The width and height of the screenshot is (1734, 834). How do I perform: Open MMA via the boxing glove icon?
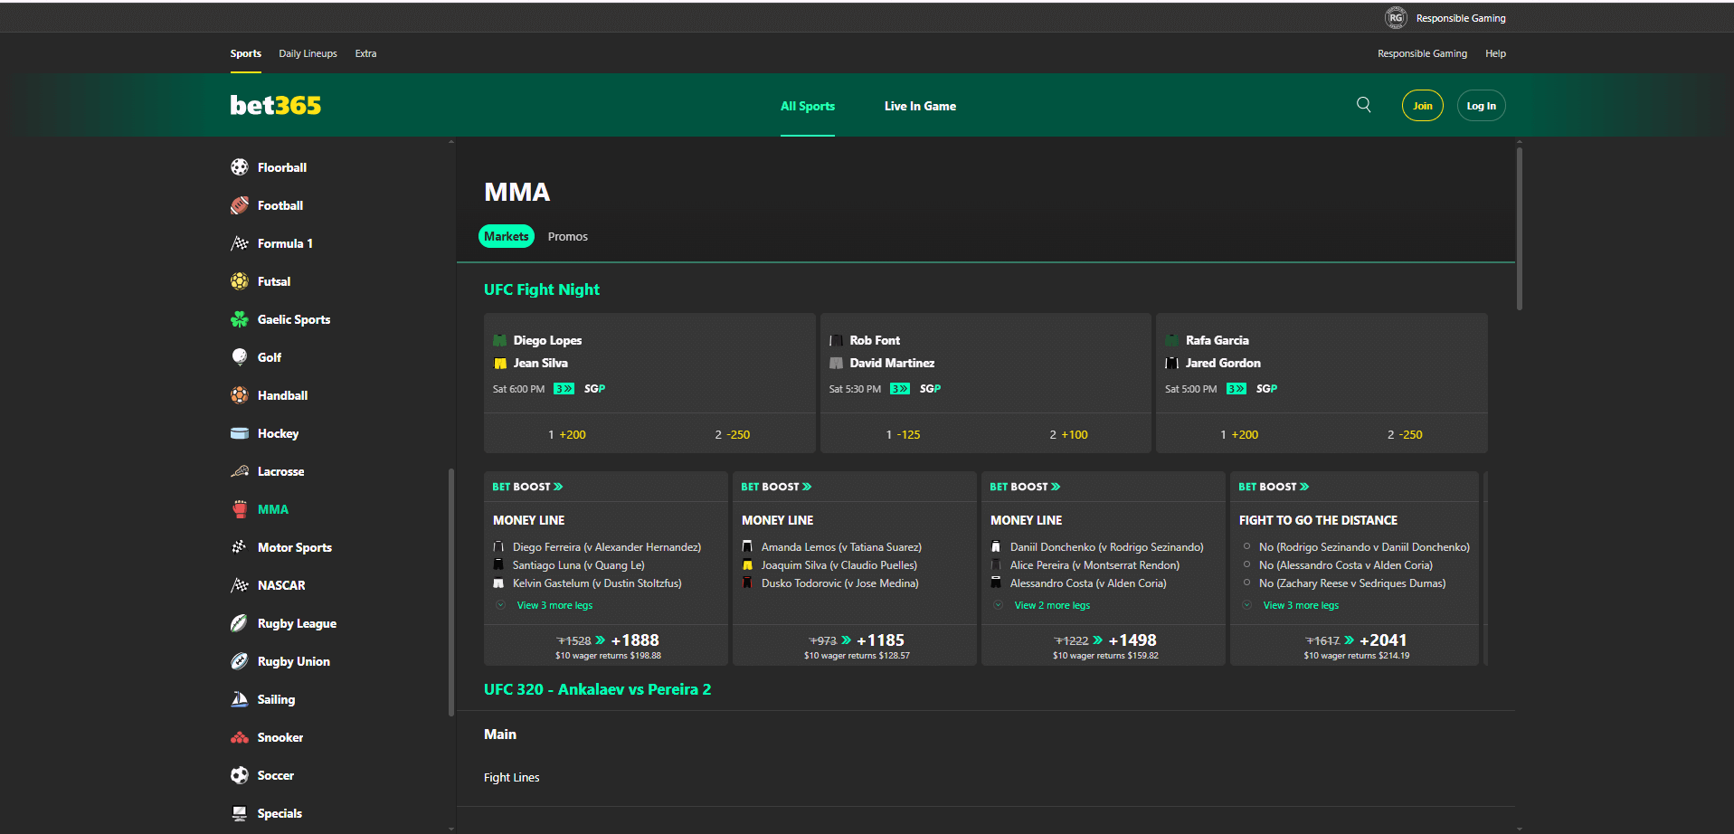pyautogui.click(x=240, y=509)
